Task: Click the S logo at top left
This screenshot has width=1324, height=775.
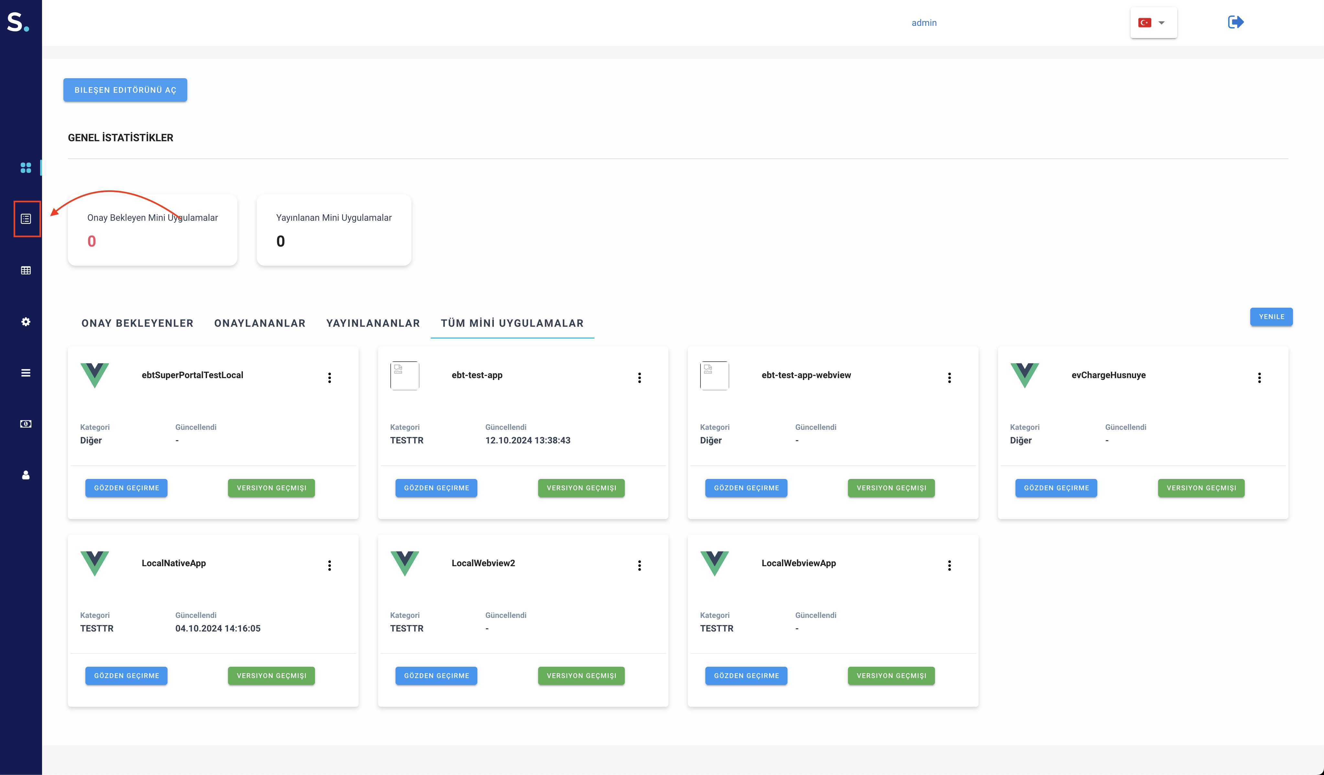Action: tap(18, 22)
